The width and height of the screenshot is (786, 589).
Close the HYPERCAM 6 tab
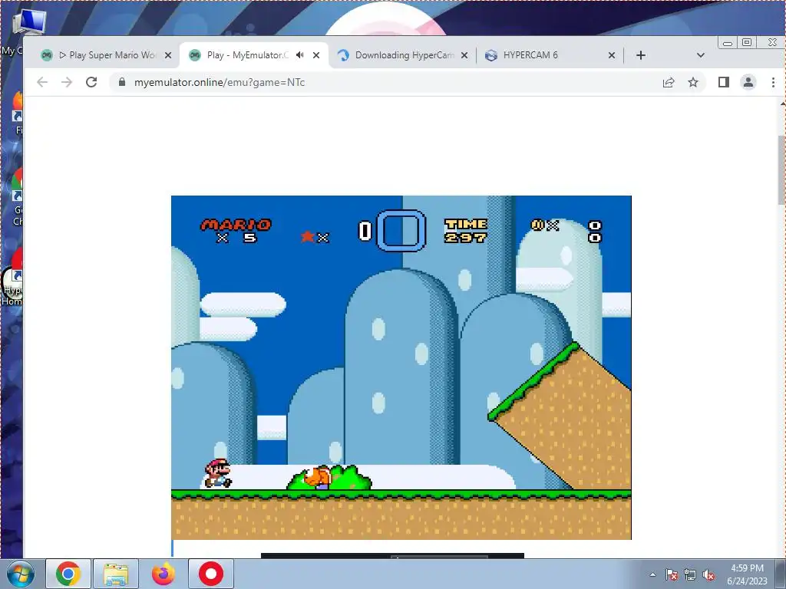612,55
